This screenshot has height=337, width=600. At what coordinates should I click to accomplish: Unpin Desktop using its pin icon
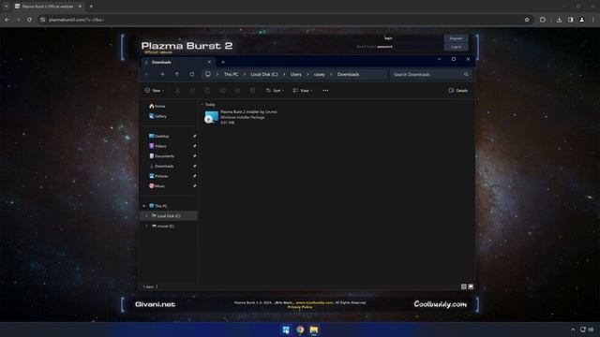[194, 136]
